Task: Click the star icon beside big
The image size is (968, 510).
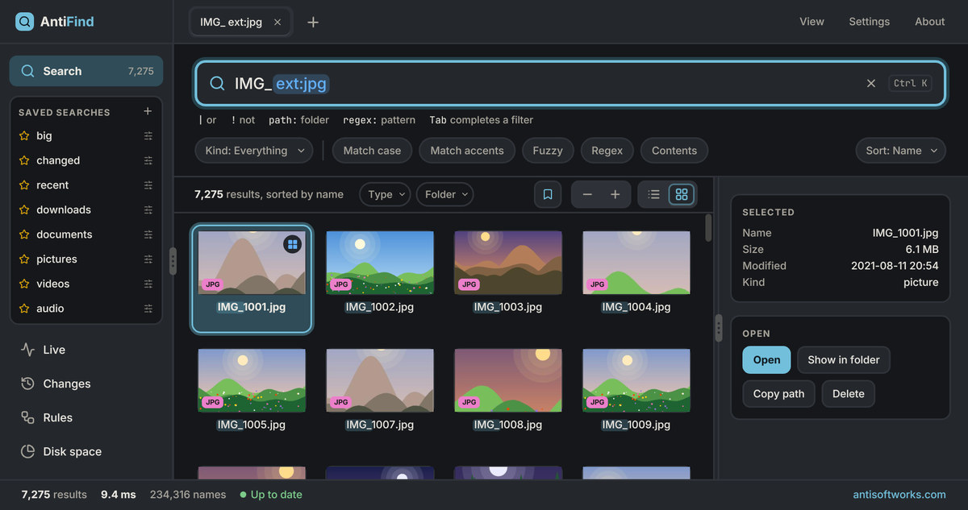Action: tap(24, 135)
